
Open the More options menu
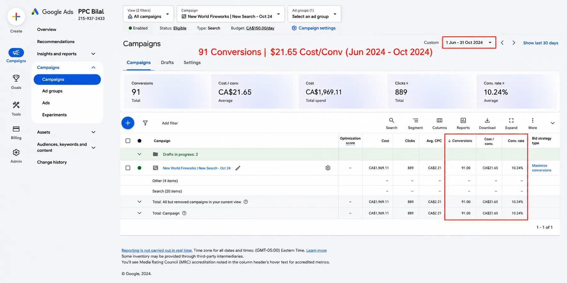click(532, 123)
